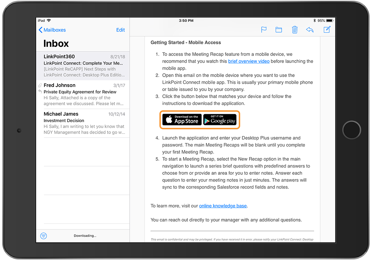Tap the 3:50 PM status bar clock
Image resolution: width=371 pixels, height=260 pixels.
click(186, 21)
